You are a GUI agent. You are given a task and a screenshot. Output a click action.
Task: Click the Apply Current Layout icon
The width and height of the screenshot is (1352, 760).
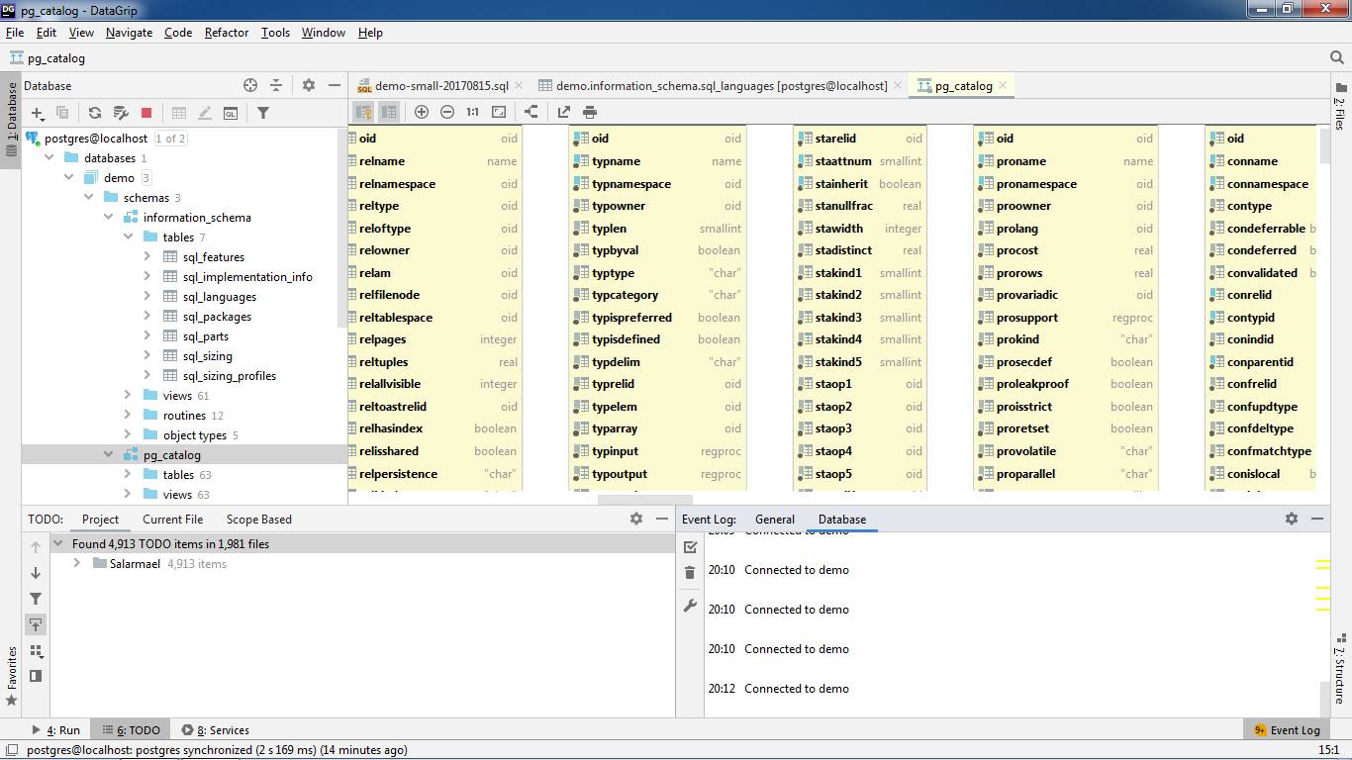(x=531, y=112)
